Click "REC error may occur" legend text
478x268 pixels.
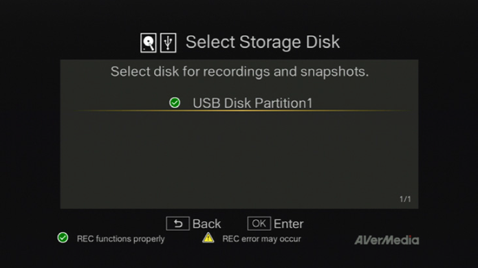pyautogui.click(x=261, y=238)
